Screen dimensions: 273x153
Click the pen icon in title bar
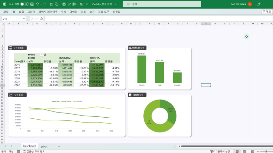[259, 4]
